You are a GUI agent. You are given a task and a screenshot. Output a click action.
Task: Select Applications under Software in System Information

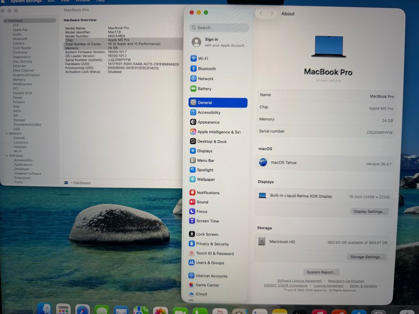point(23,165)
